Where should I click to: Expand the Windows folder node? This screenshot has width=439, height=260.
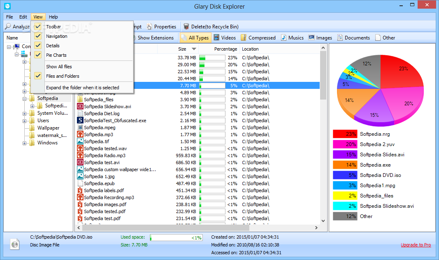coord(24,143)
